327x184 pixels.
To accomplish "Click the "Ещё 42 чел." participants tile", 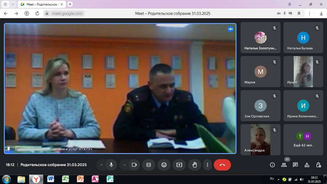I will tap(303, 140).
